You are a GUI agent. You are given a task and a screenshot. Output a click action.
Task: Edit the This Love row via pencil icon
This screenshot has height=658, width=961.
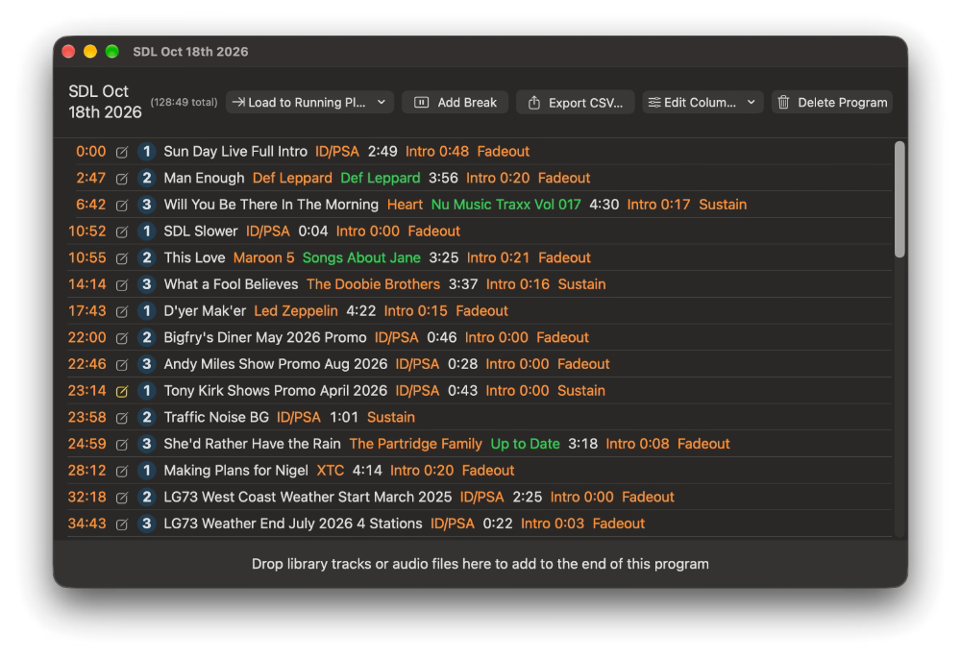pyautogui.click(x=122, y=258)
